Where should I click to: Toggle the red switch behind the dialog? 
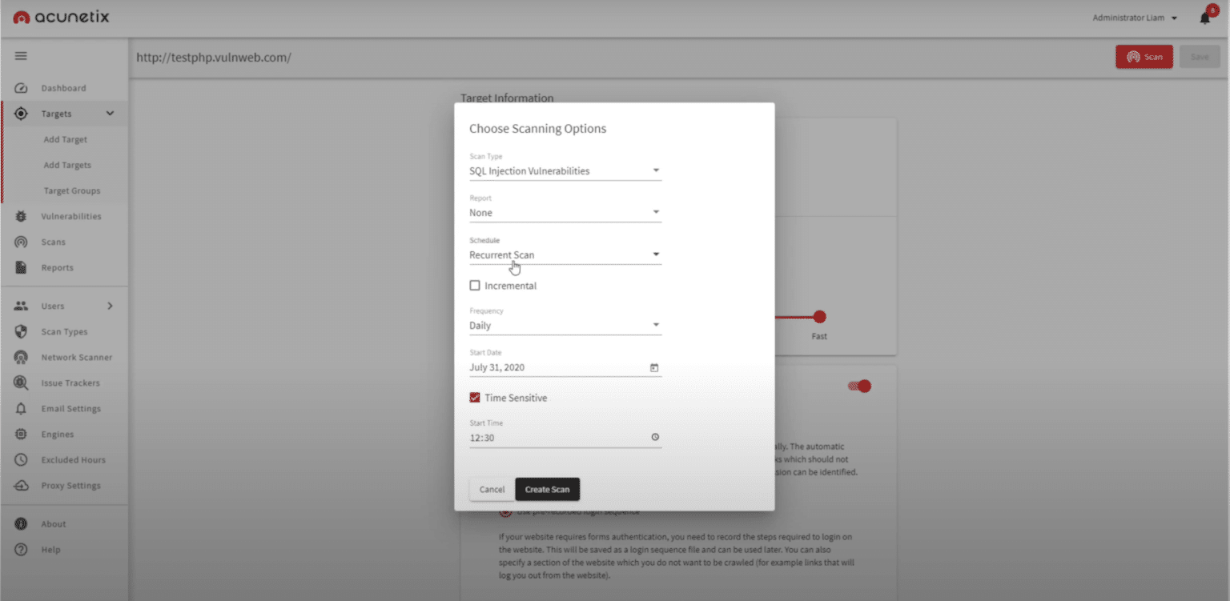point(860,387)
